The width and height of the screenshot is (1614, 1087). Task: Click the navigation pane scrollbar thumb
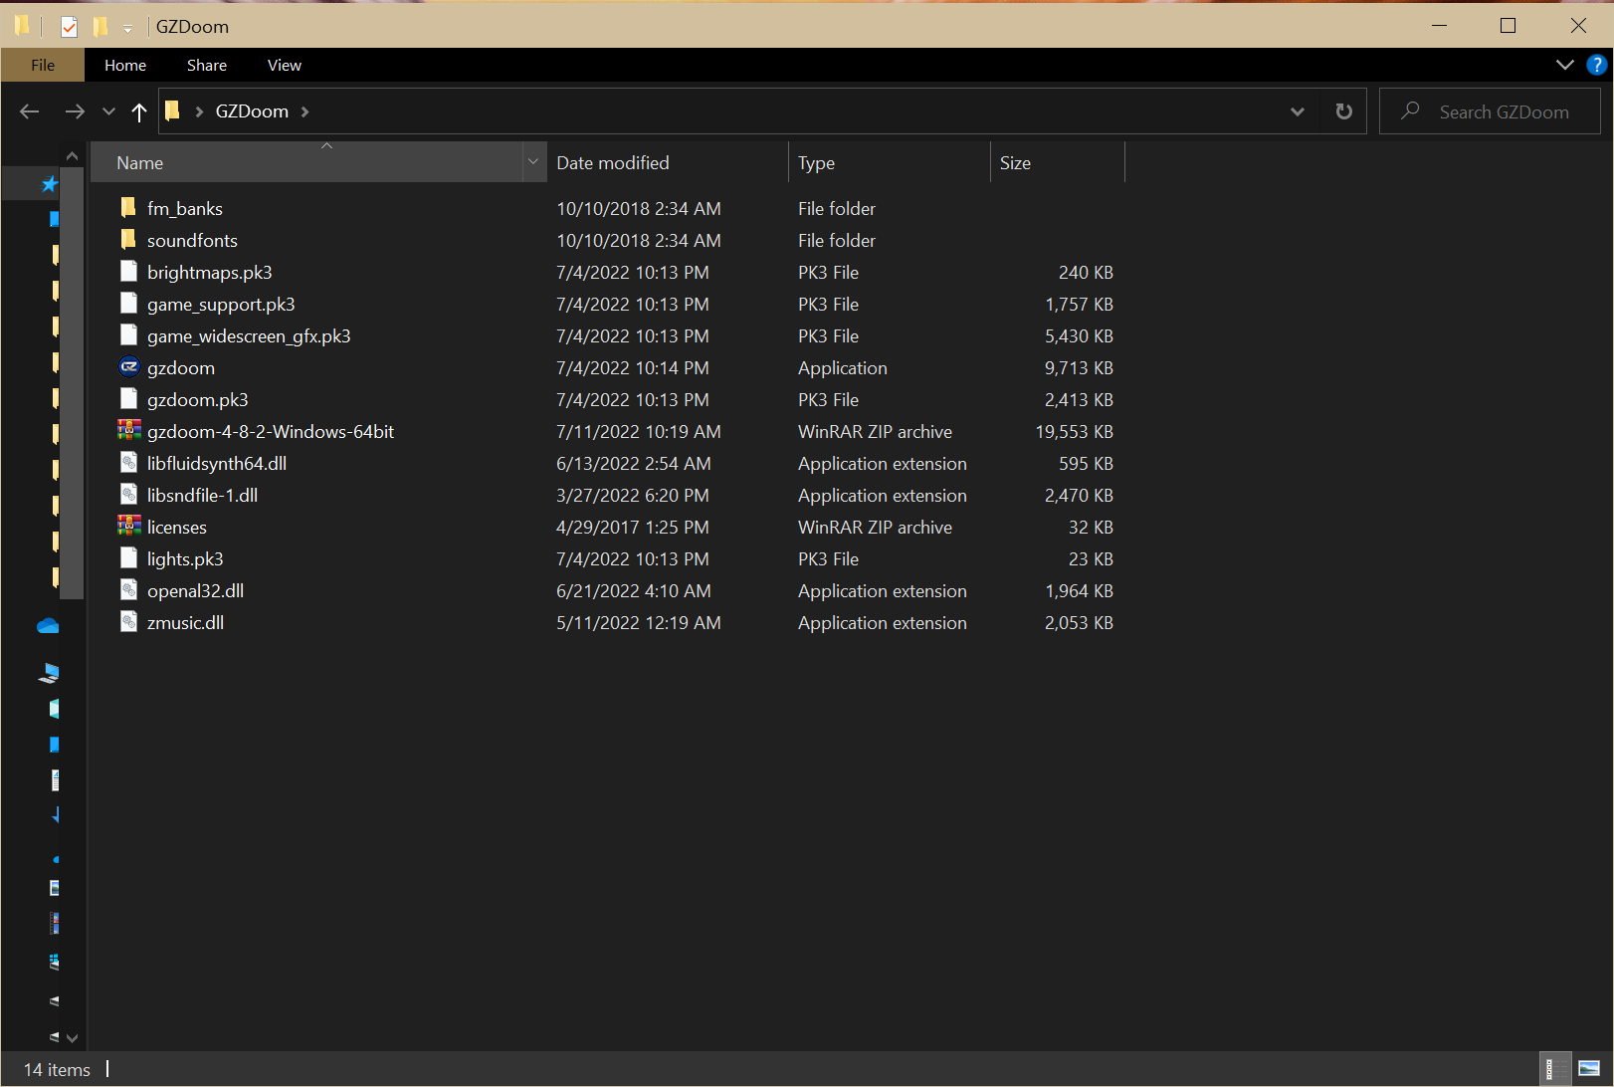[x=72, y=383]
